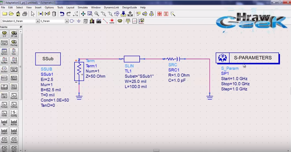Redo the last undone action

(x=69, y=14)
